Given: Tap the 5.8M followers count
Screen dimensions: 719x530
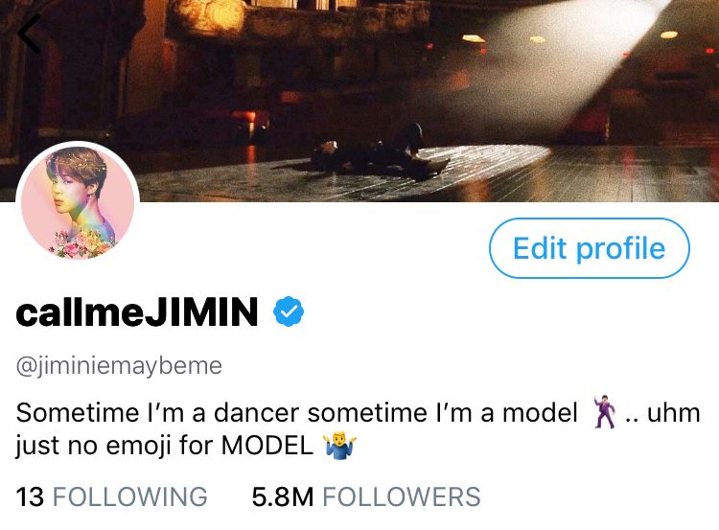Looking at the screenshot, I should coord(283,497).
